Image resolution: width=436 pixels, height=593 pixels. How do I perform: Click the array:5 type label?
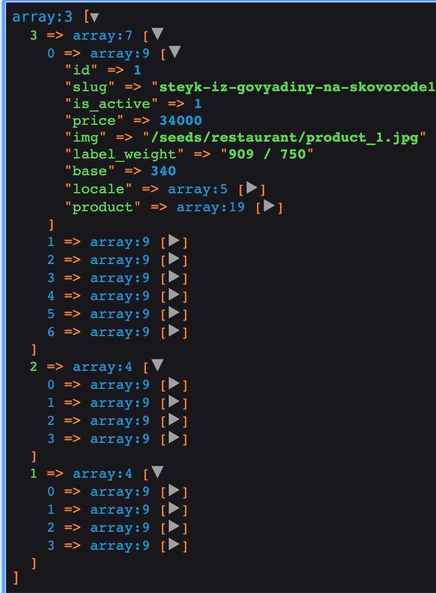(x=198, y=189)
